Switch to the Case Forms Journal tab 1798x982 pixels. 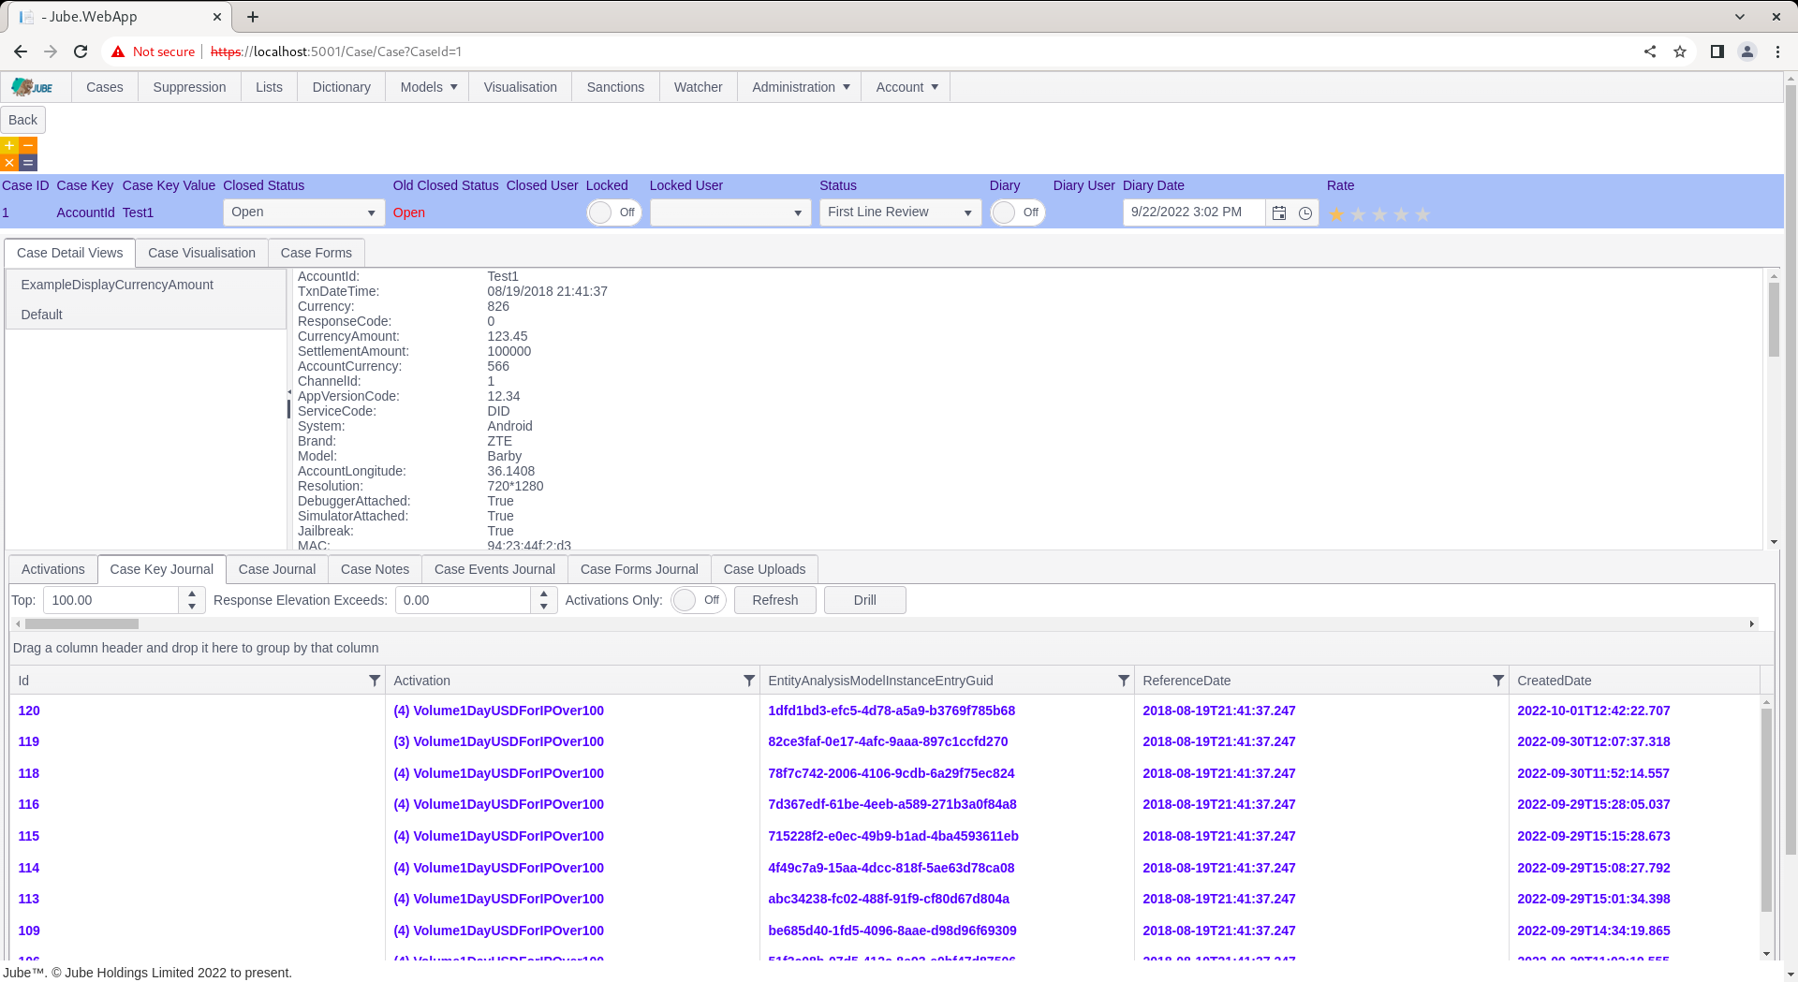point(640,569)
